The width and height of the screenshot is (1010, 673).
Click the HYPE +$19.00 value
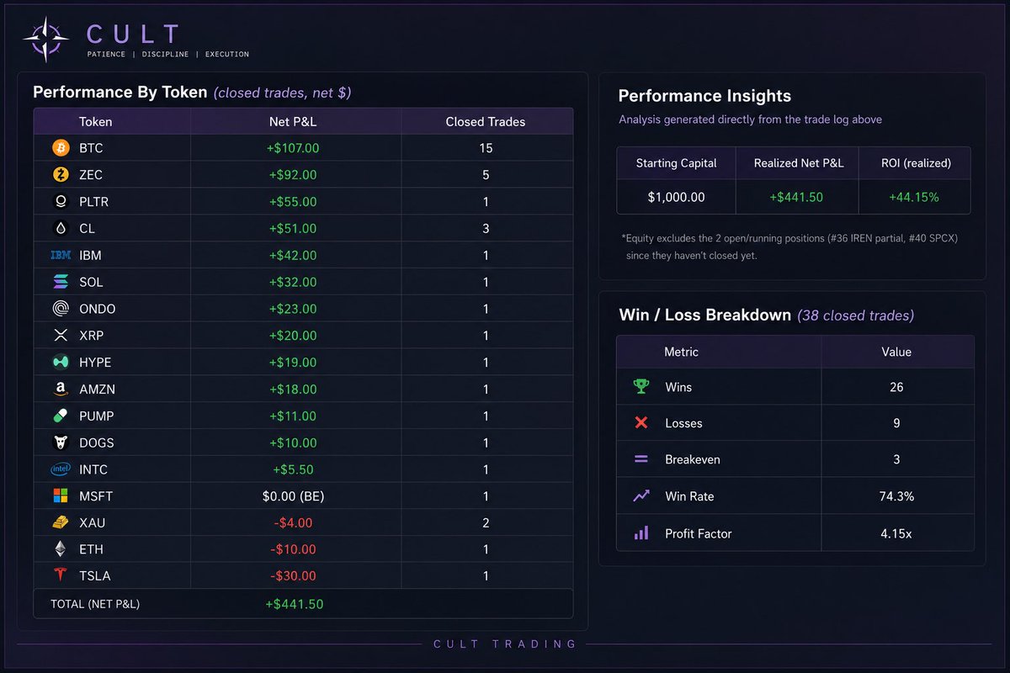pos(293,363)
